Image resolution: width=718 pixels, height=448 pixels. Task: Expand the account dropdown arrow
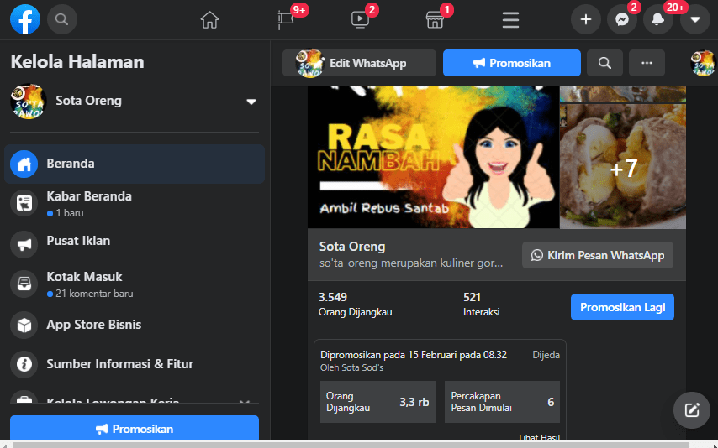(x=695, y=19)
